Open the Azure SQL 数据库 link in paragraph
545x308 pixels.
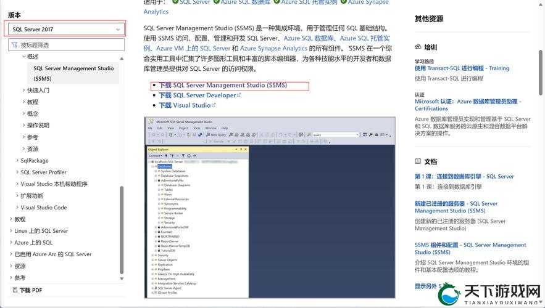click(309, 38)
